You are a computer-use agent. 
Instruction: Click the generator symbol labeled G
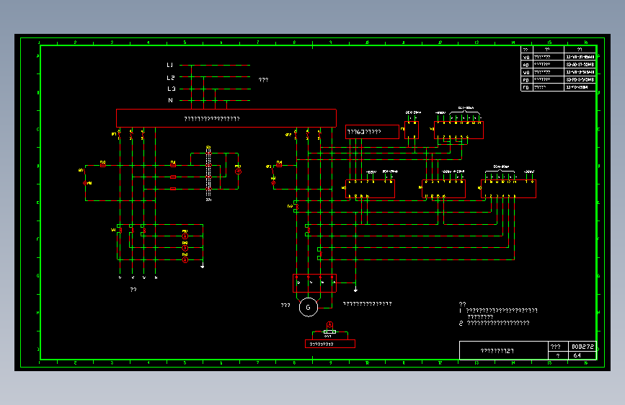[x=308, y=307]
